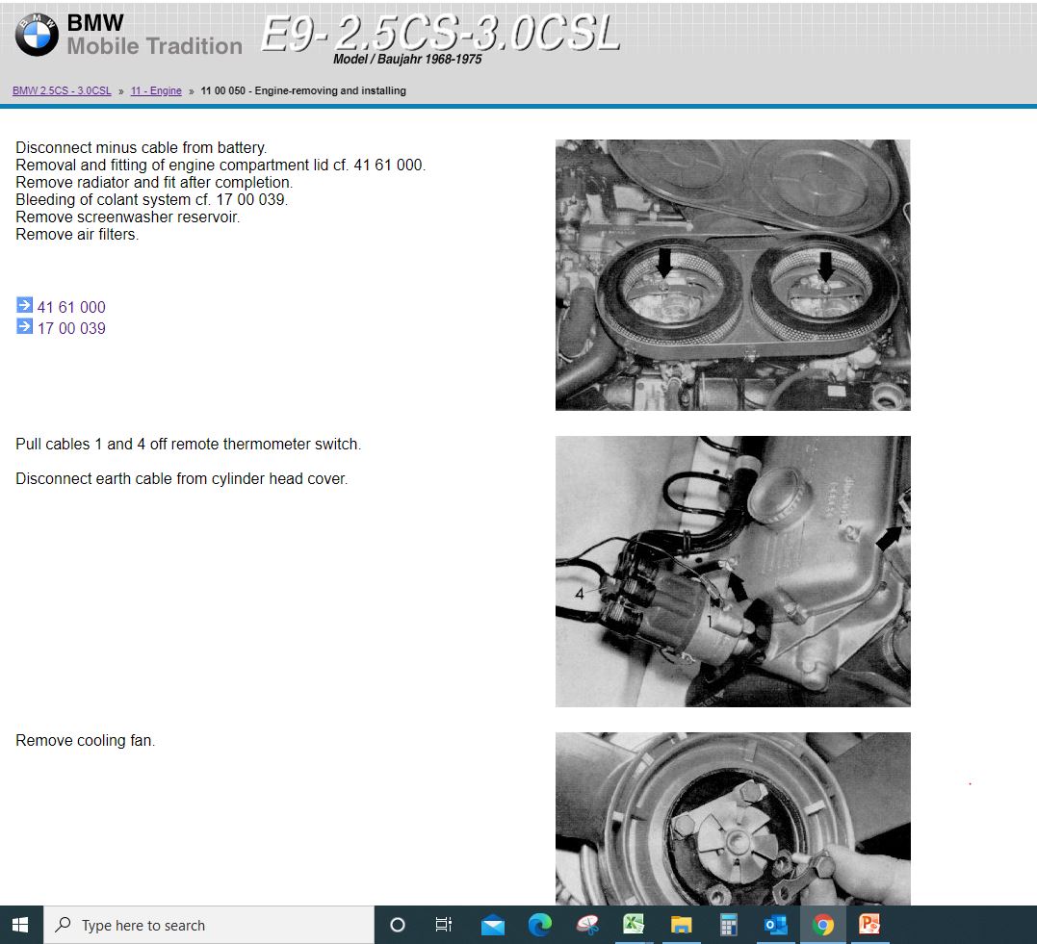Open the Mail app from the taskbar
The width and height of the screenshot is (1037, 944).
click(492, 925)
